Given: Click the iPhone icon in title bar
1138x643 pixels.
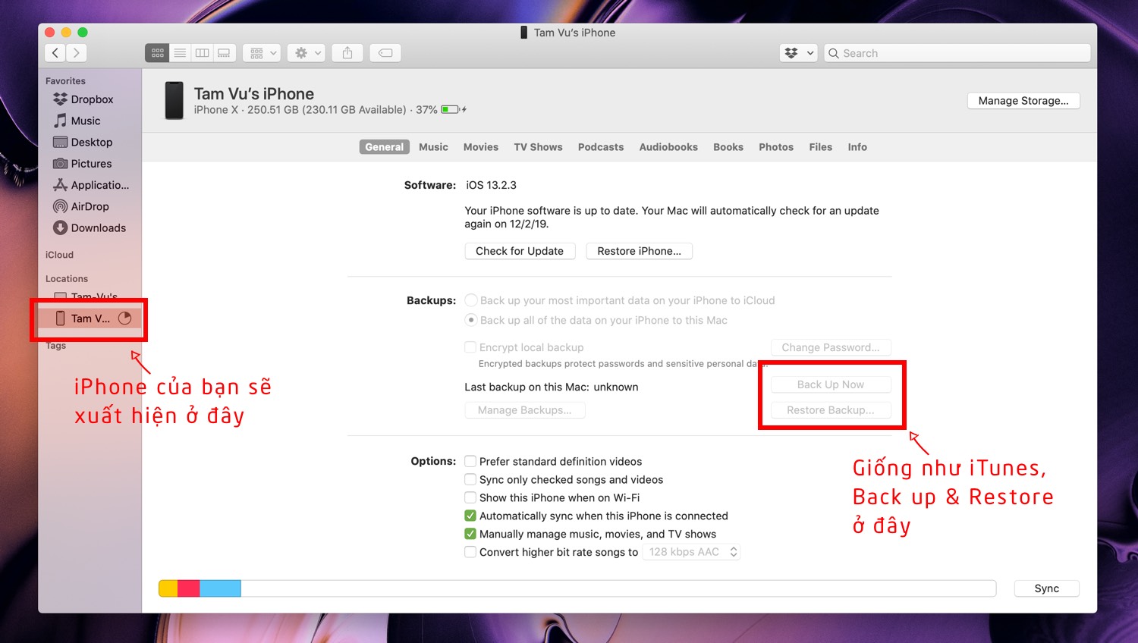Looking at the screenshot, I should click(523, 33).
